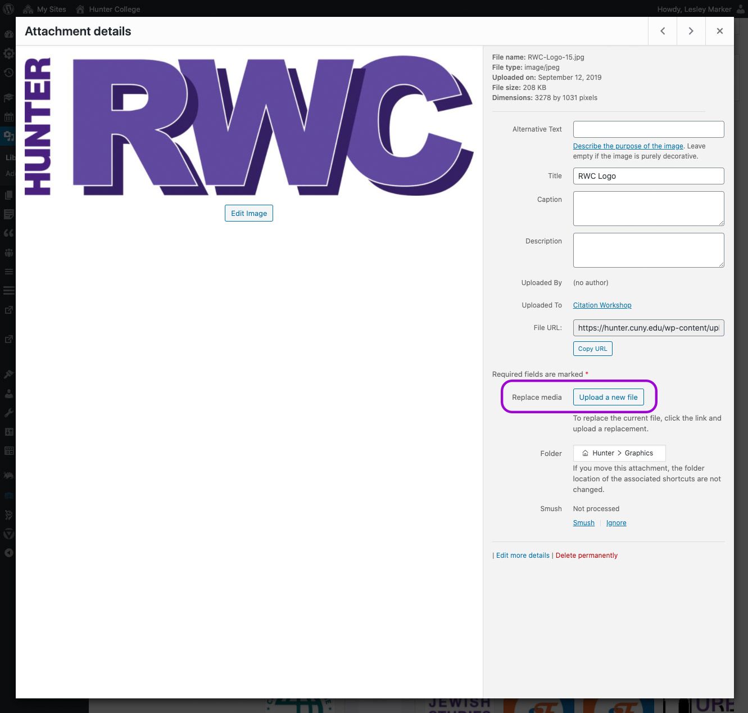Open the Media section in the admin sidebar

[x=8, y=136]
